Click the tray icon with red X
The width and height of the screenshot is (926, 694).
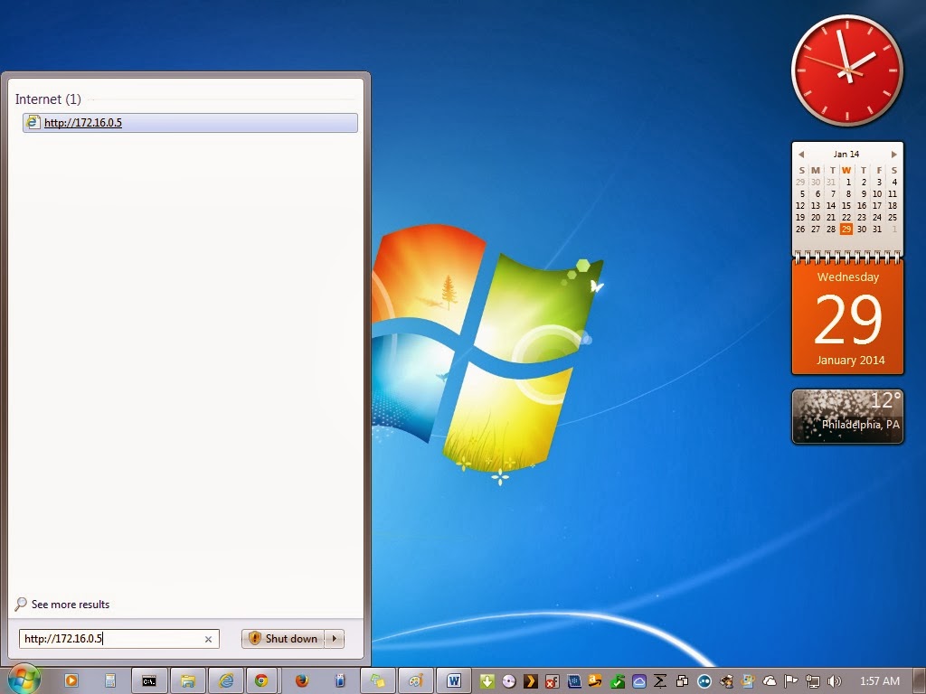coord(552,681)
